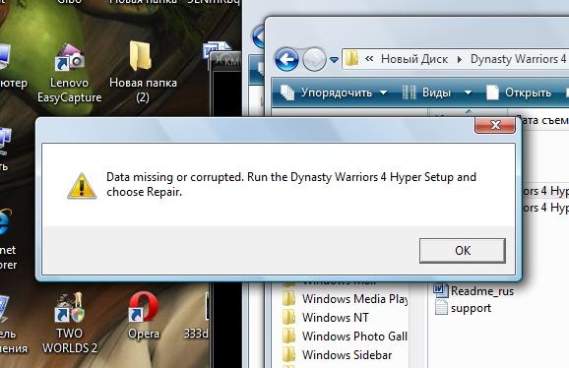The image size is (569, 368).
Task: Click the Internet Explorer desktop icon
Action: coord(7,239)
